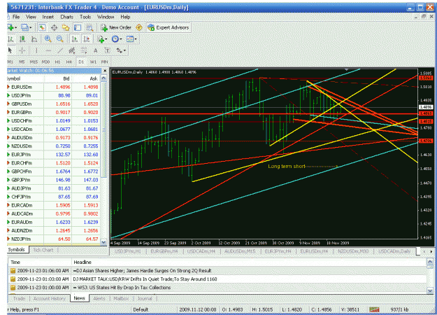
Task: Click the Indicators list icon
Action: 101,39
